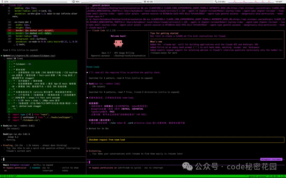
Task: Click '轻微问题 (建议修复):' heading
Action: 101,120
